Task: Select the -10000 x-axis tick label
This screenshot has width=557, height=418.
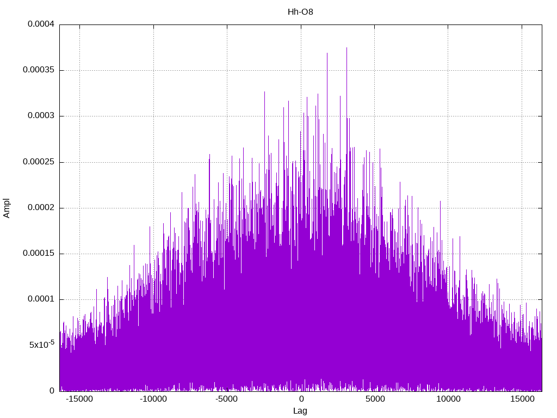Action: 153,399
